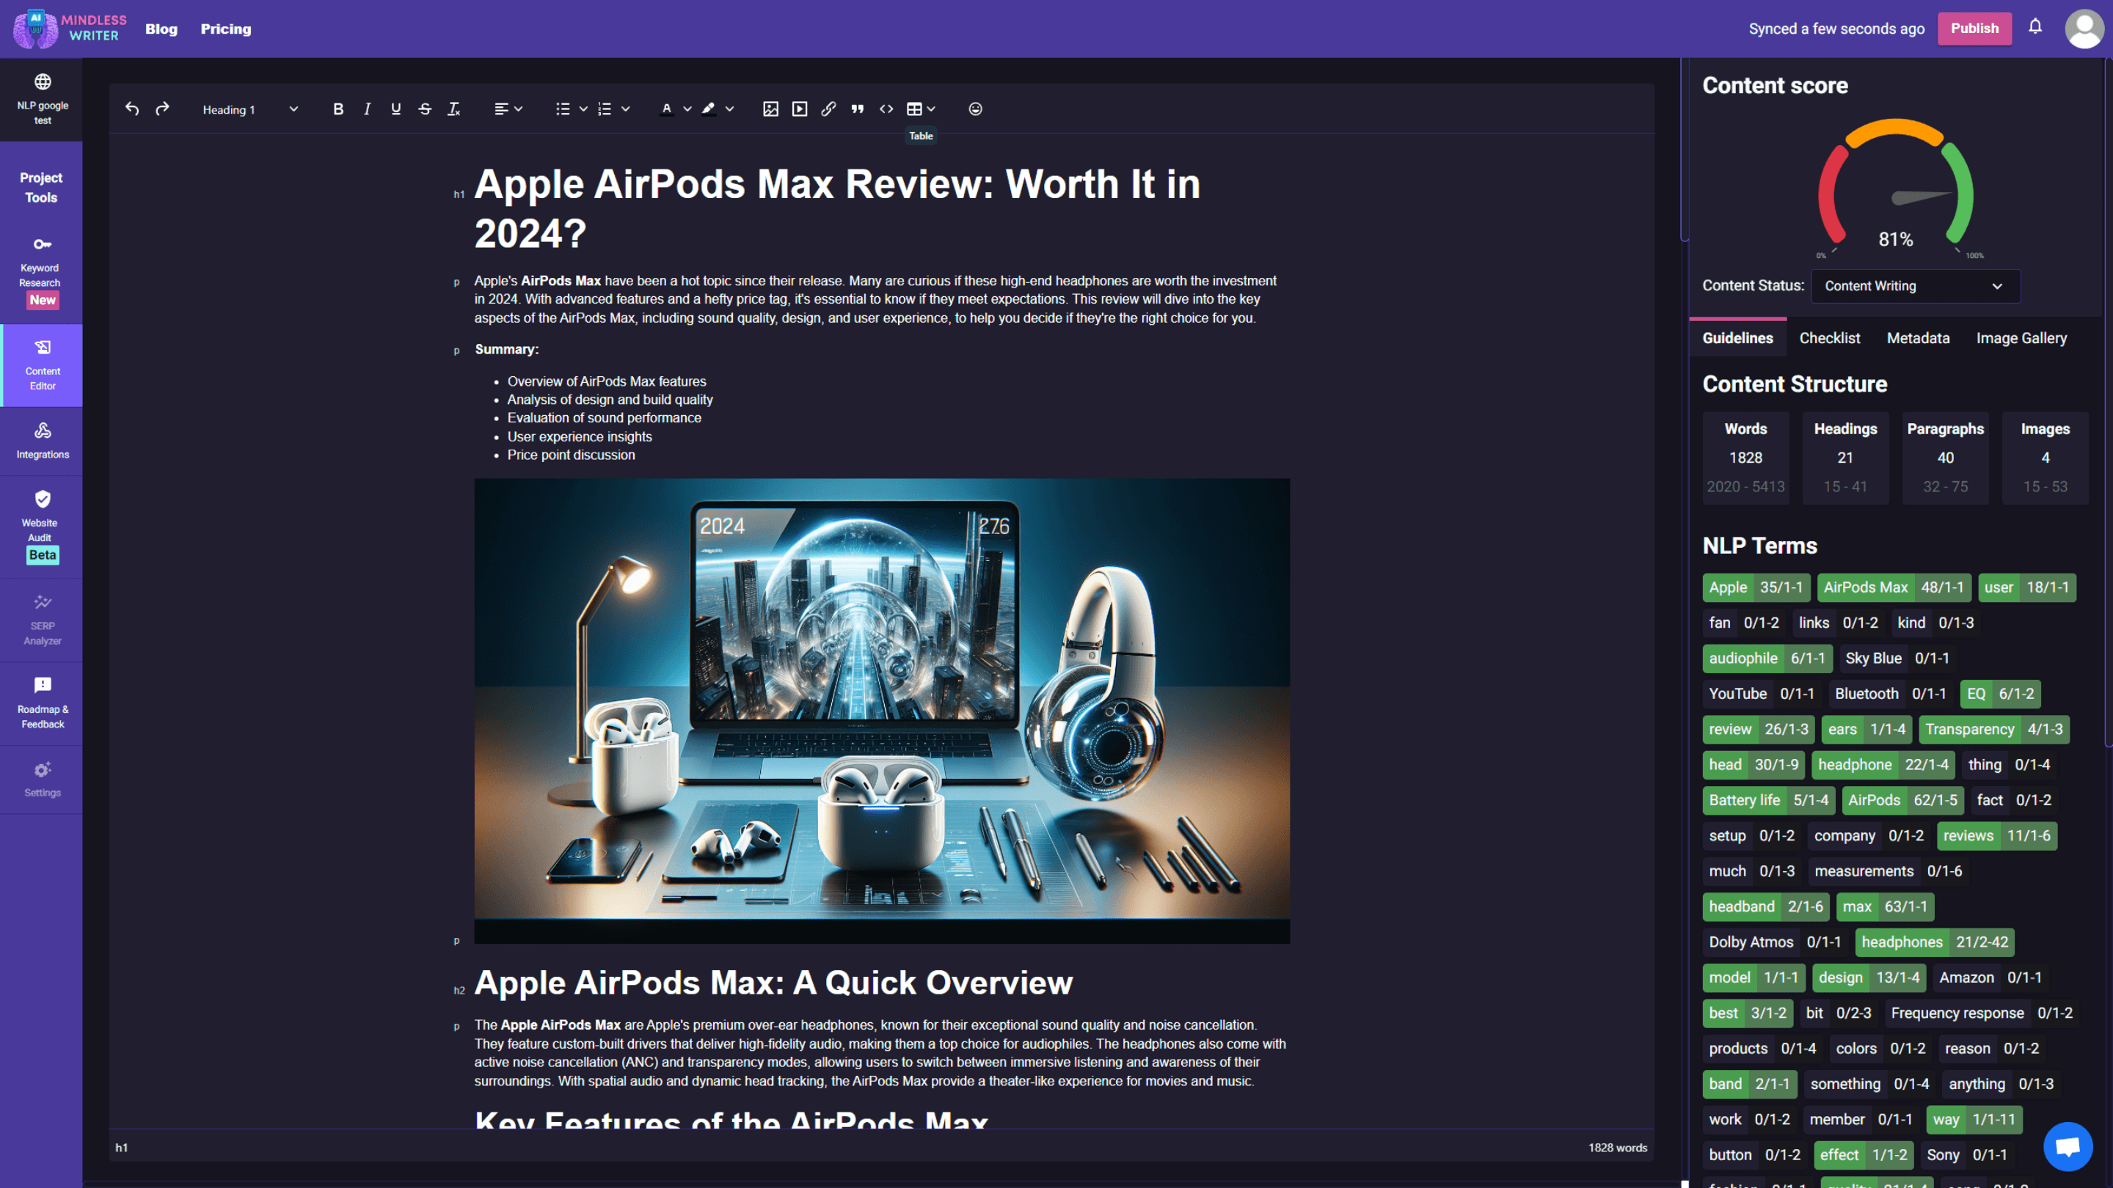The height and width of the screenshot is (1188, 2113).
Task: Click the AirPods hero image in article
Action: pos(882,710)
